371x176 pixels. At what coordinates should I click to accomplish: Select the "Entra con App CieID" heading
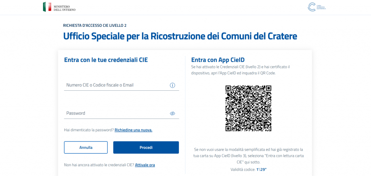tap(218, 60)
